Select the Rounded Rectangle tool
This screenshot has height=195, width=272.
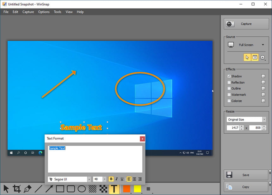tap(71, 189)
